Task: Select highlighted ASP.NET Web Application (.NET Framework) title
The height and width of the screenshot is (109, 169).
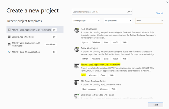Action: (x=100, y=65)
